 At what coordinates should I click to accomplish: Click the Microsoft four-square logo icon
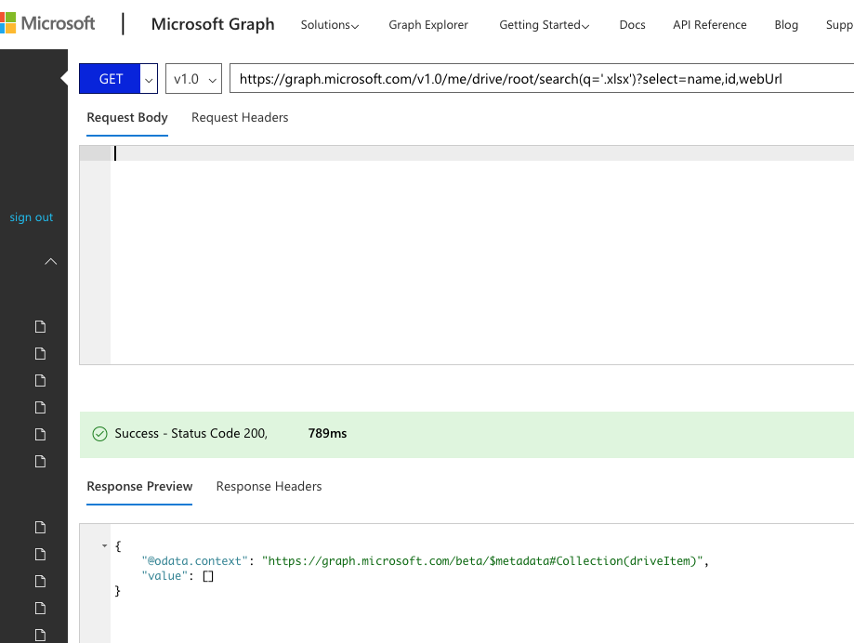(13, 22)
